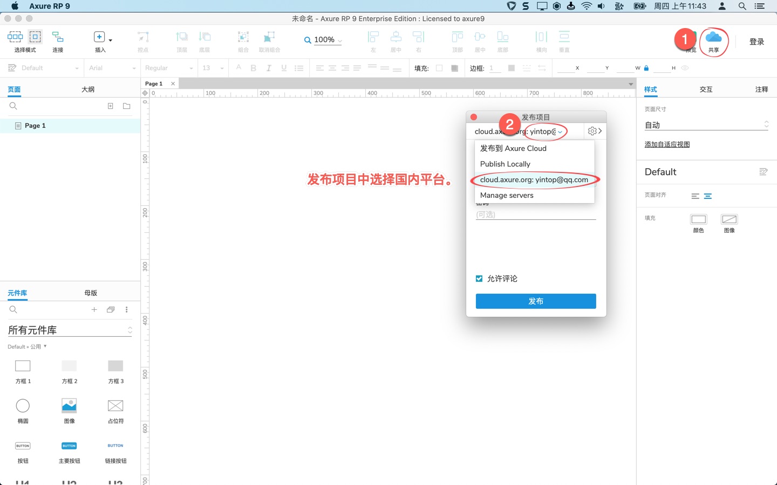This screenshot has width=777, height=485.
Task: Select the 方框 1 widget
Action: point(23,371)
